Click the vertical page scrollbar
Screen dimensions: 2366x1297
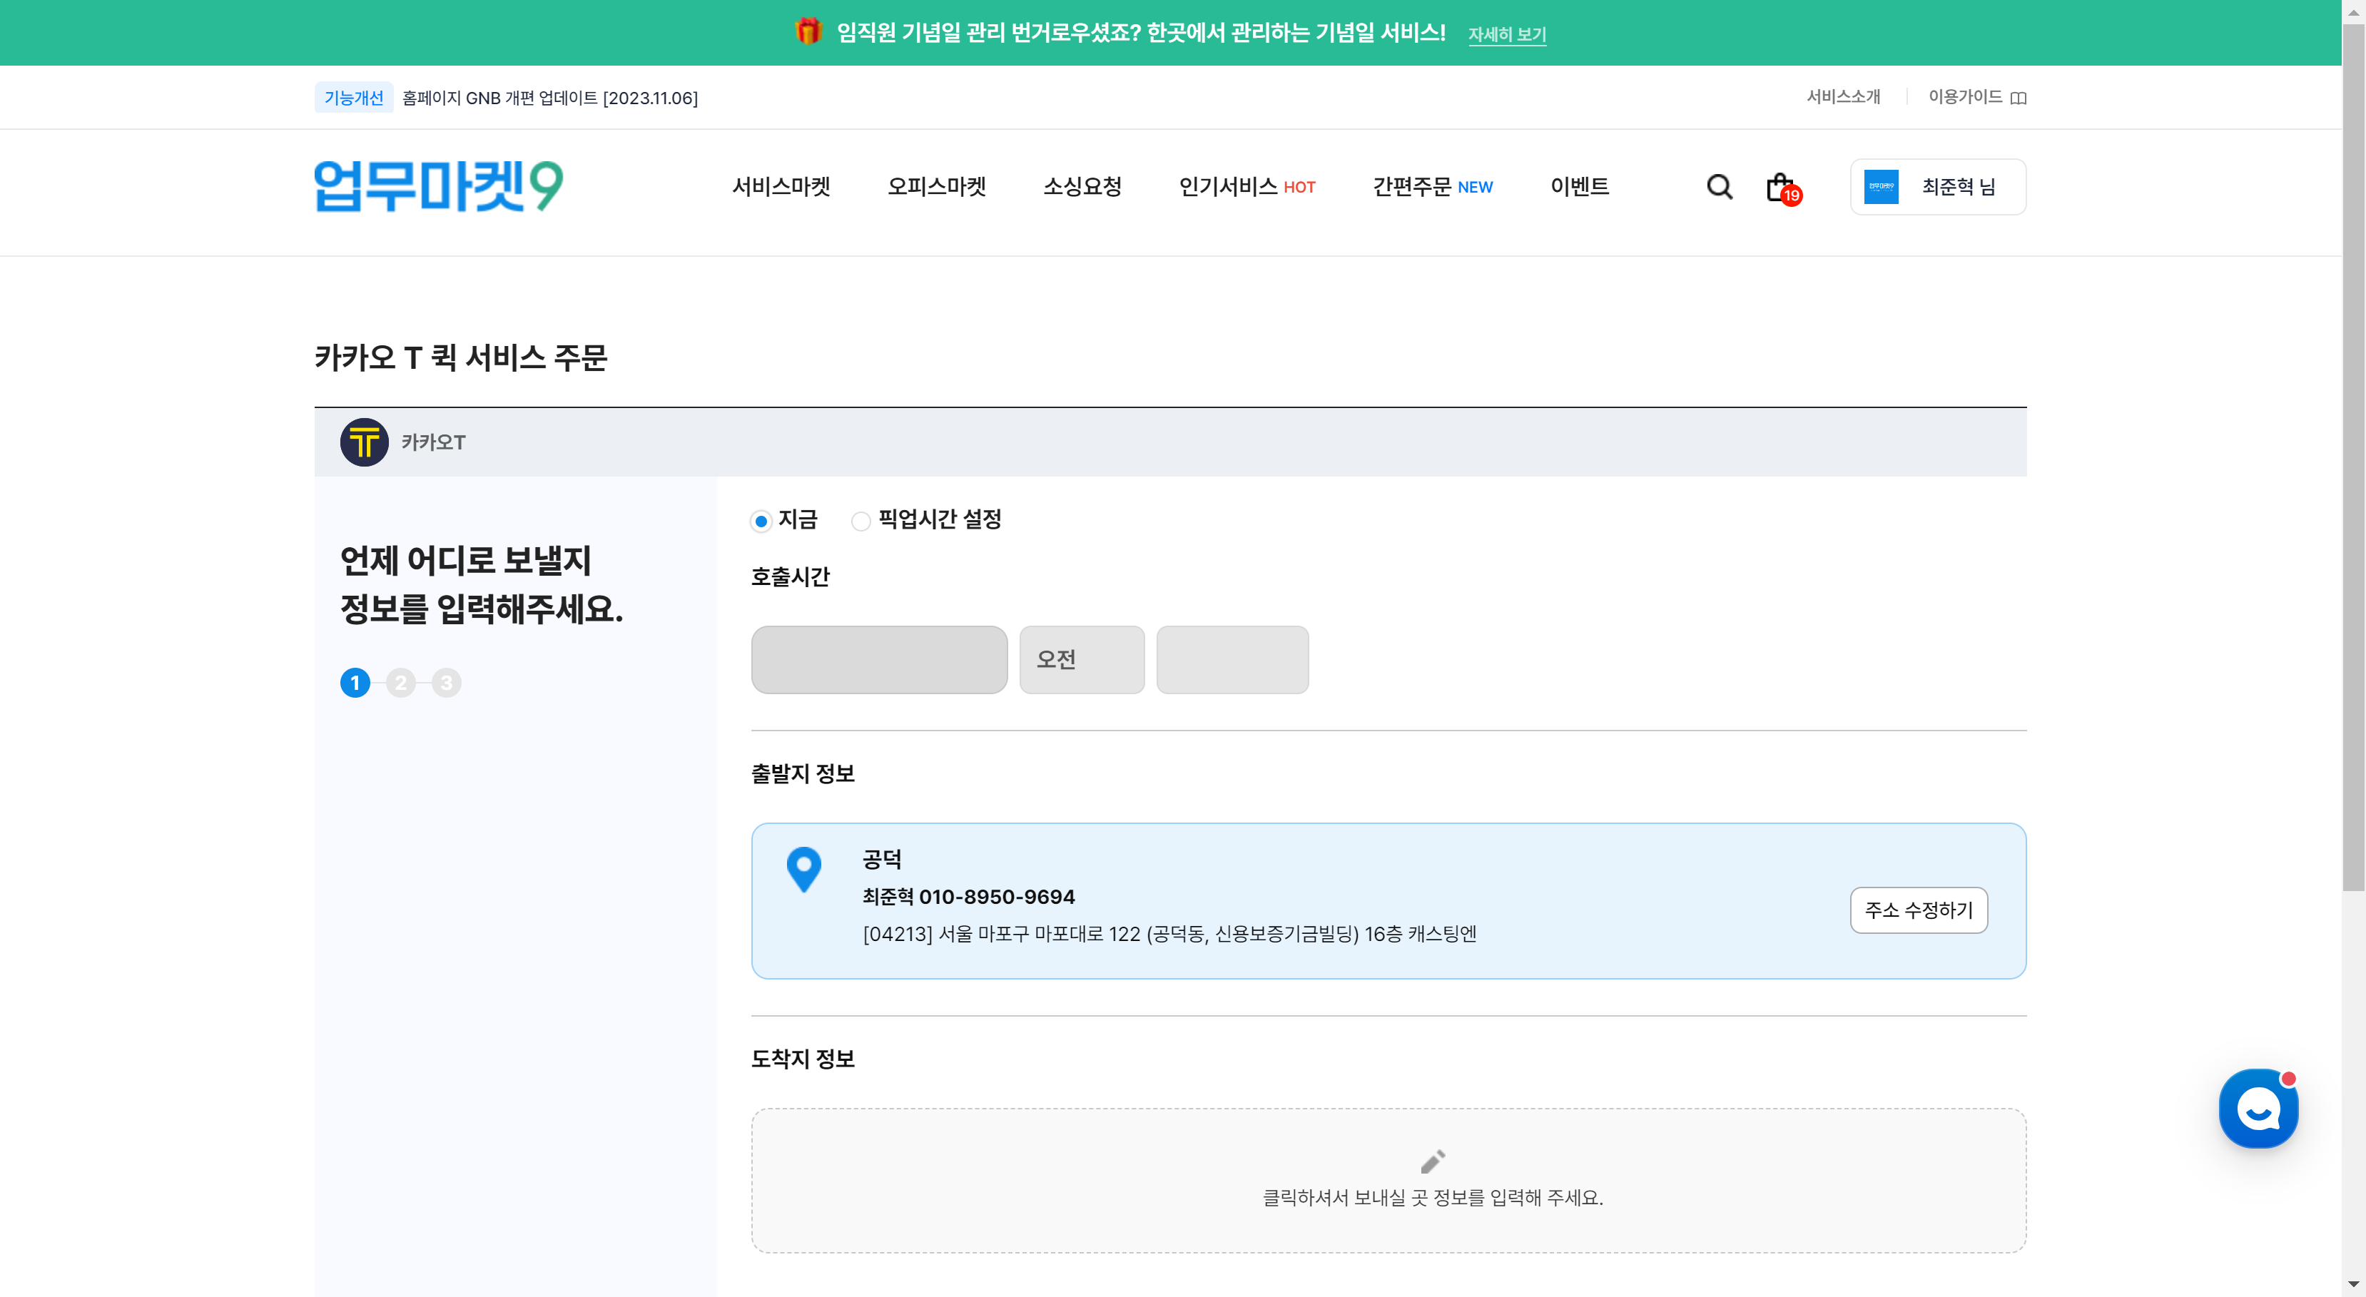click(x=2353, y=457)
